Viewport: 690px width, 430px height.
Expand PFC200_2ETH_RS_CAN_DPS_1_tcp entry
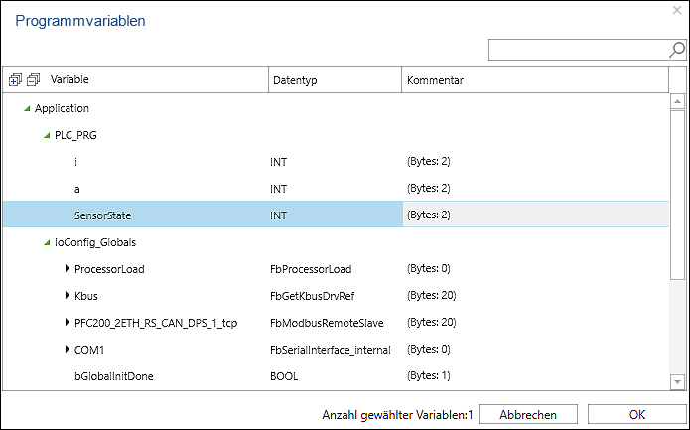[67, 322]
